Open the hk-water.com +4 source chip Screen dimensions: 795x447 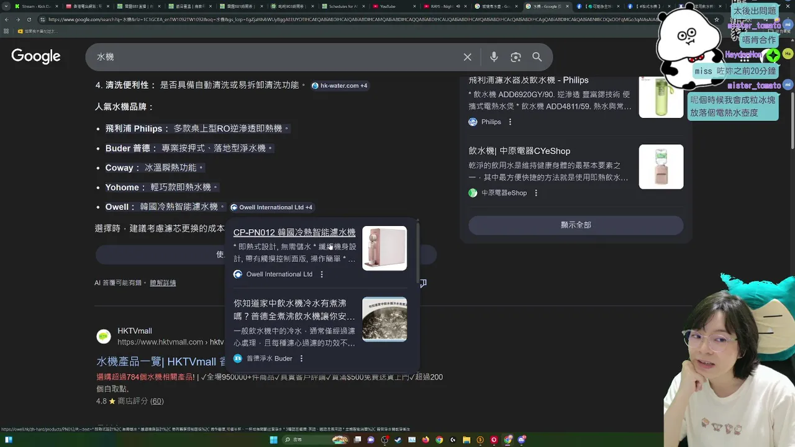(x=340, y=86)
